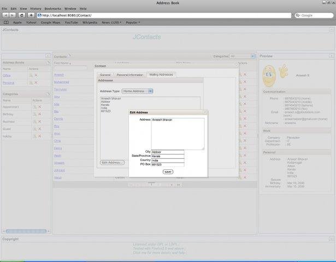
Task: Edit the holiday category with its icon
Action: tap(34, 136)
